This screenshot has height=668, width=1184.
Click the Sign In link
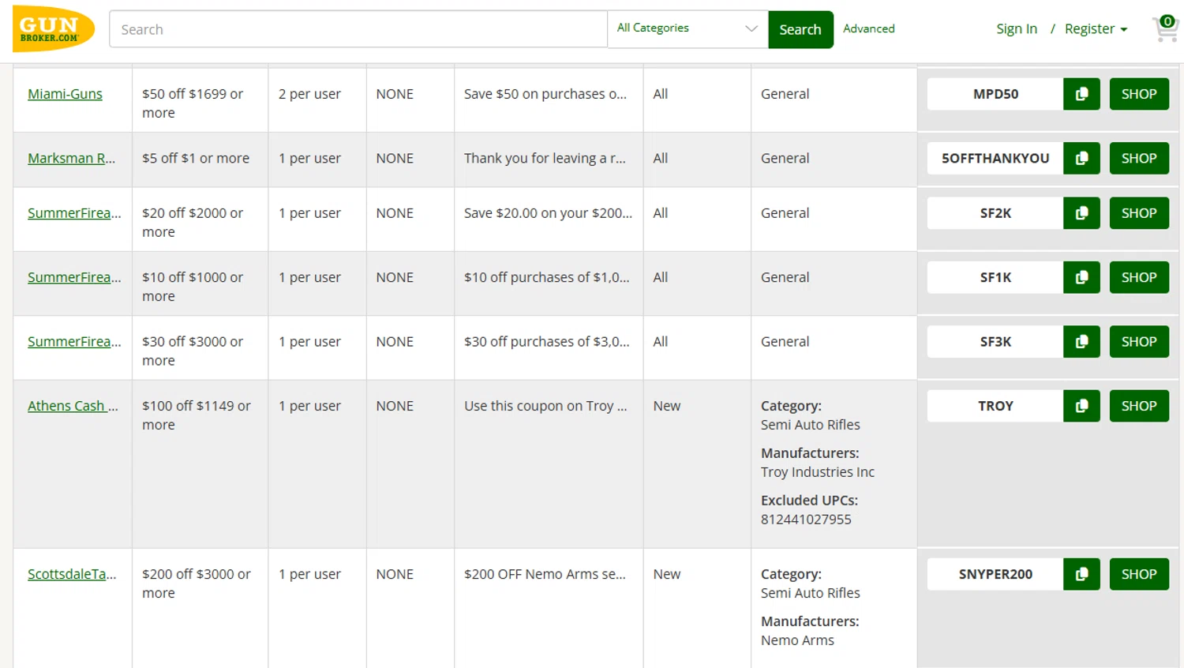pyautogui.click(x=1016, y=29)
